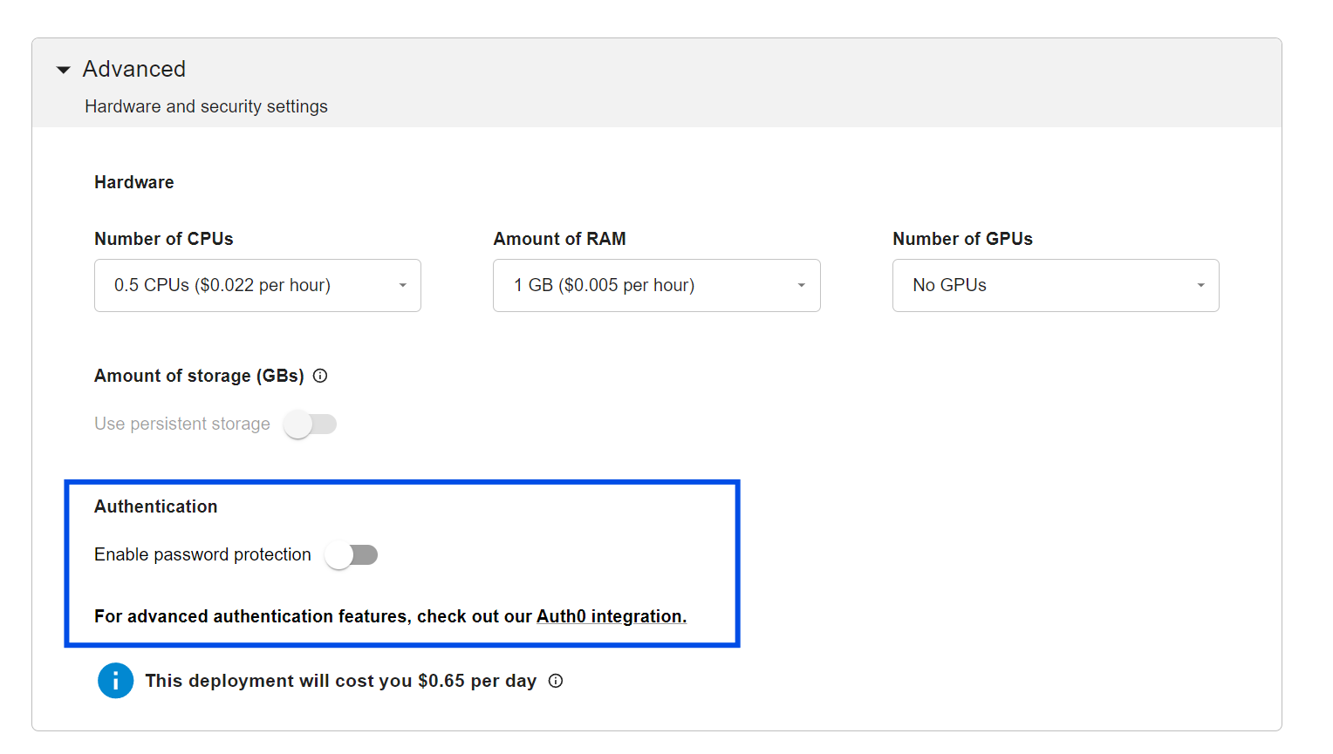Open the Number of GPUs dropdown
This screenshot has width=1333, height=754.
[x=1056, y=285]
